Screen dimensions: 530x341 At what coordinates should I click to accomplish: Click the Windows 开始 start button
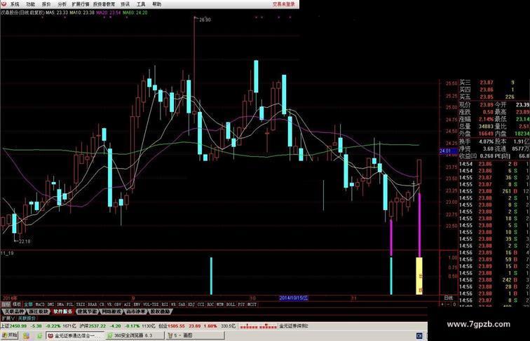point(10,335)
